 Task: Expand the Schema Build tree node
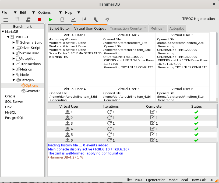13,42
